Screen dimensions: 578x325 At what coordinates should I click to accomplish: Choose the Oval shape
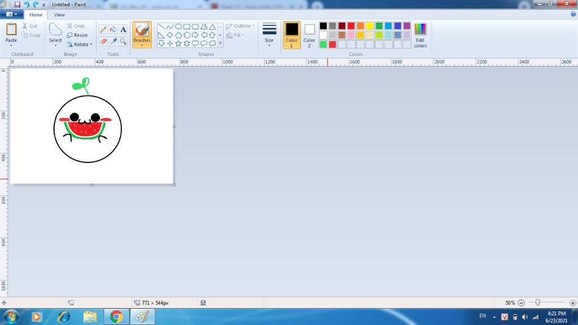coord(178,27)
